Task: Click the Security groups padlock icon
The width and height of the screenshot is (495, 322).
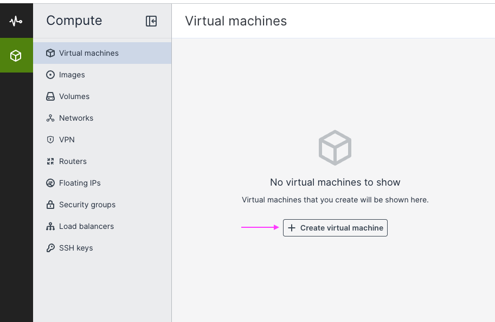Action: tap(50, 205)
